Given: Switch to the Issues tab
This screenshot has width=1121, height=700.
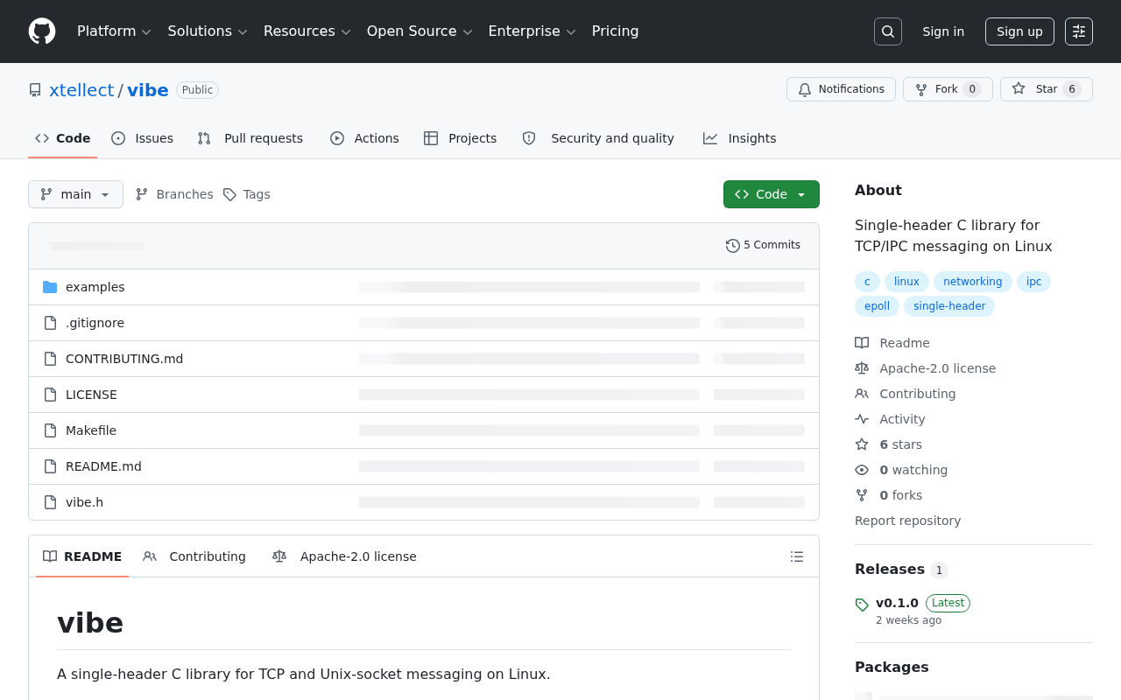Looking at the screenshot, I should [143, 138].
